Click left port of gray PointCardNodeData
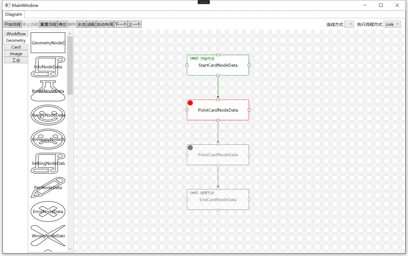The height and width of the screenshot is (256, 408). [x=187, y=155]
